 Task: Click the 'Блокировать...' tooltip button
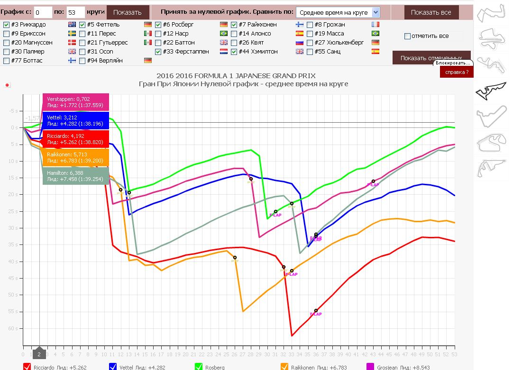tap(453, 63)
